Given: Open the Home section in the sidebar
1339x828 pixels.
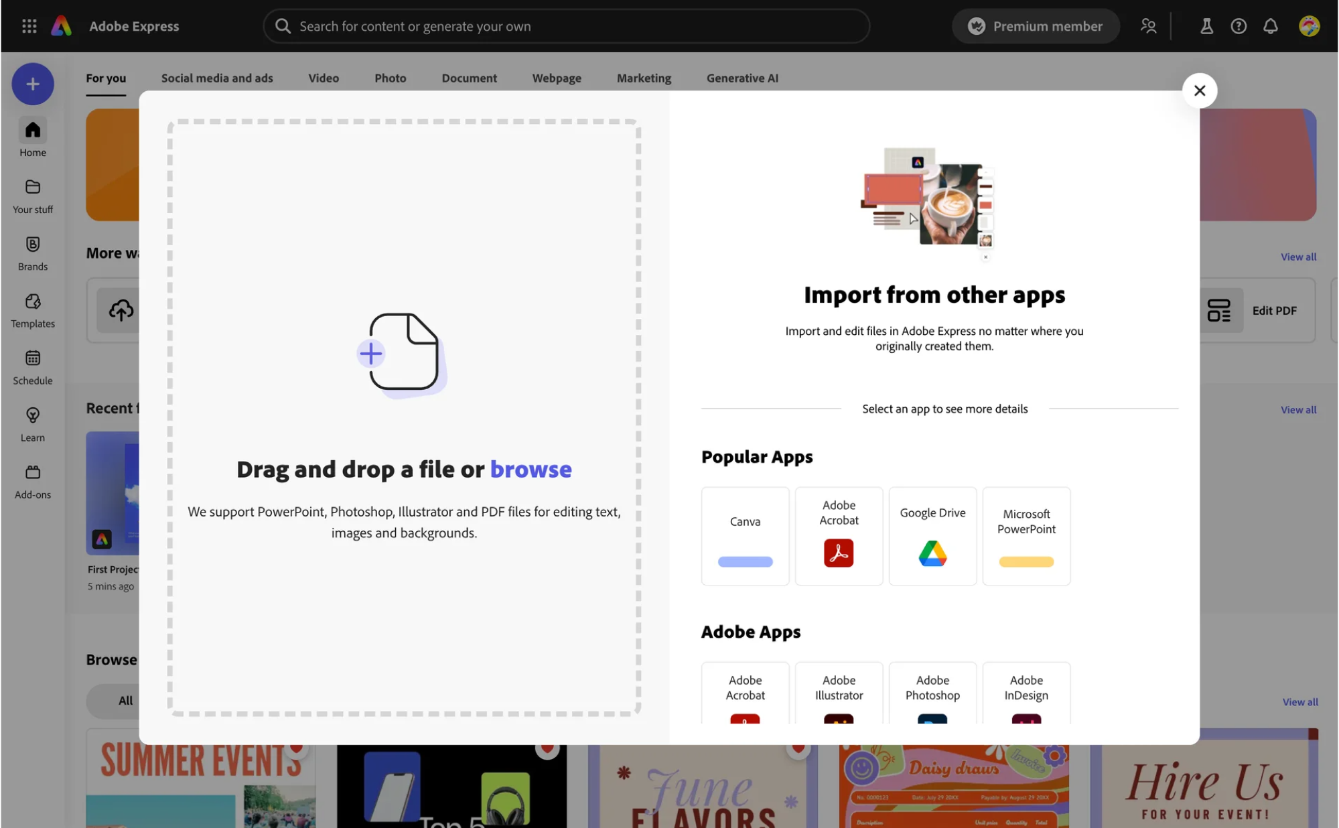Looking at the screenshot, I should point(31,137).
